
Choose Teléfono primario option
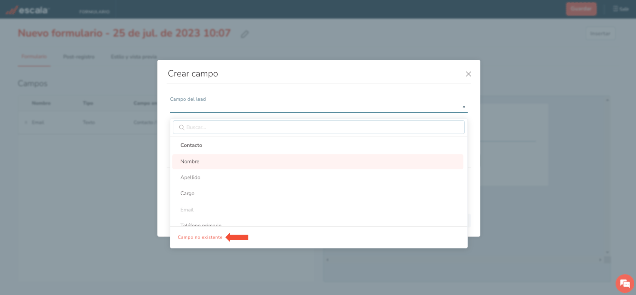[201, 225]
